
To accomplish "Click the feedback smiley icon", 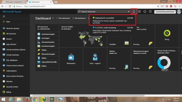I will point(145,11).
